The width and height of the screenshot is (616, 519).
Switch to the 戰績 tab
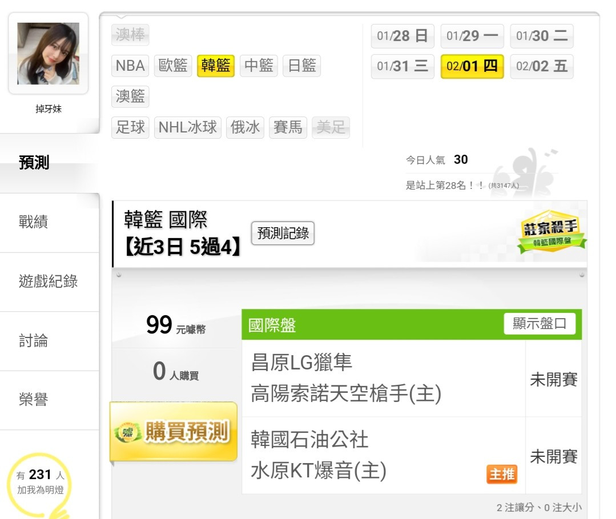pyautogui.click(x=33, y=222)
